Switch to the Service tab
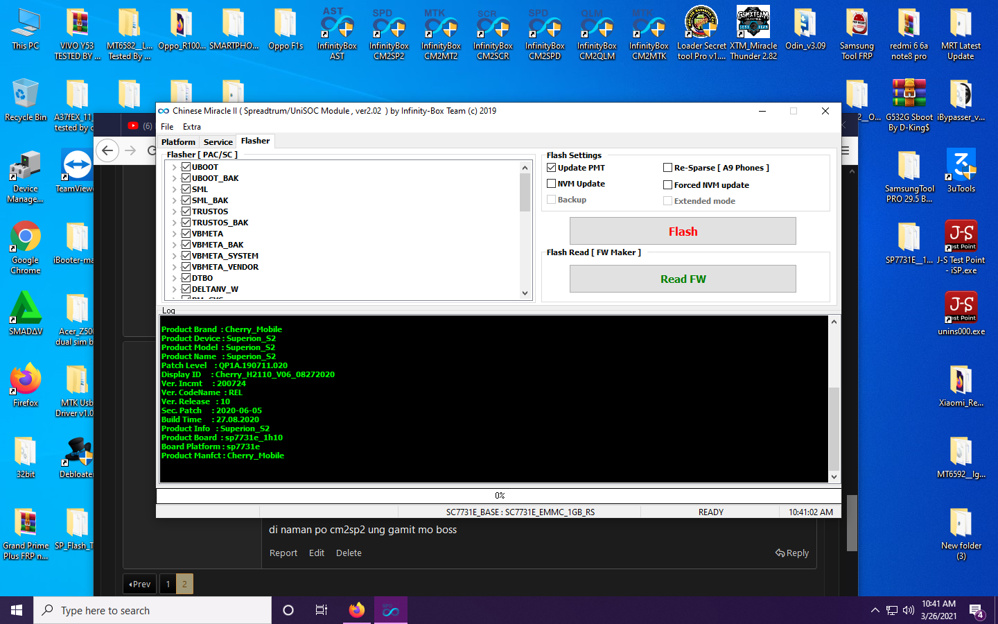Image resolution: width=998 pixels, height=624 pixels. (218, 142)
